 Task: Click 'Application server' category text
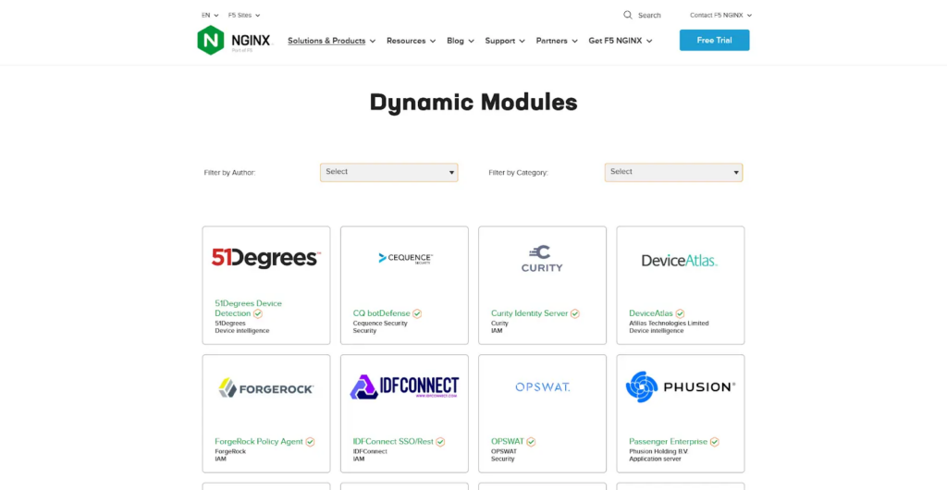(656, 459)
